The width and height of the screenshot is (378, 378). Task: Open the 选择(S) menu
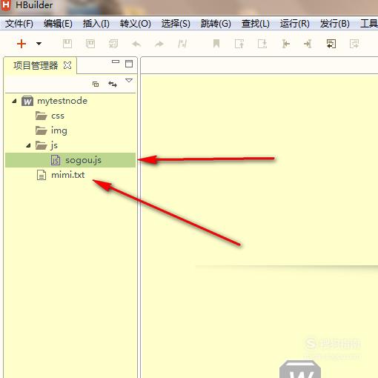coord(176,24)
